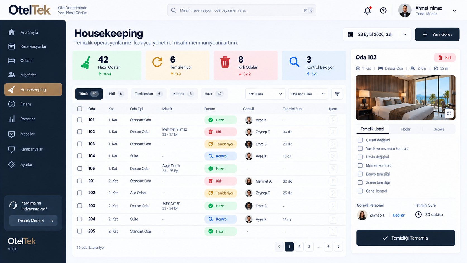Screen dimensions: 467x263
Task: Switch to the Temizleniyor 6 filter tab
Action: tap(149, 94)
